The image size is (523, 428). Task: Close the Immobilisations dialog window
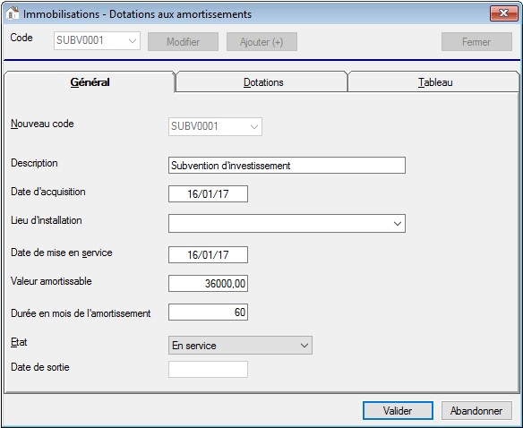point(503,13)
